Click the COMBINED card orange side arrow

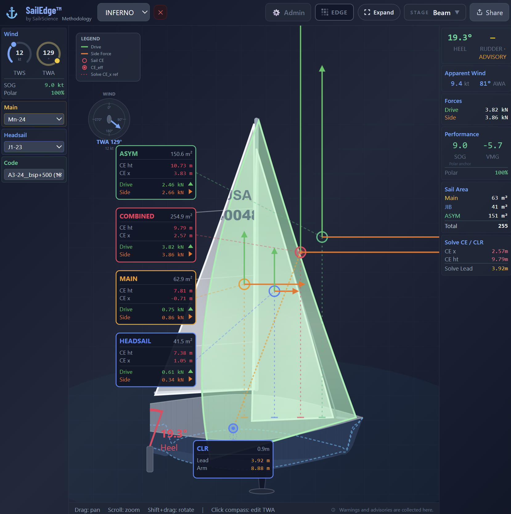[190, 254]
